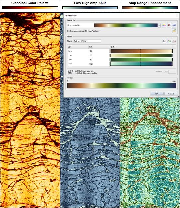Click the '150' High cell in first row

coord(91,51)
